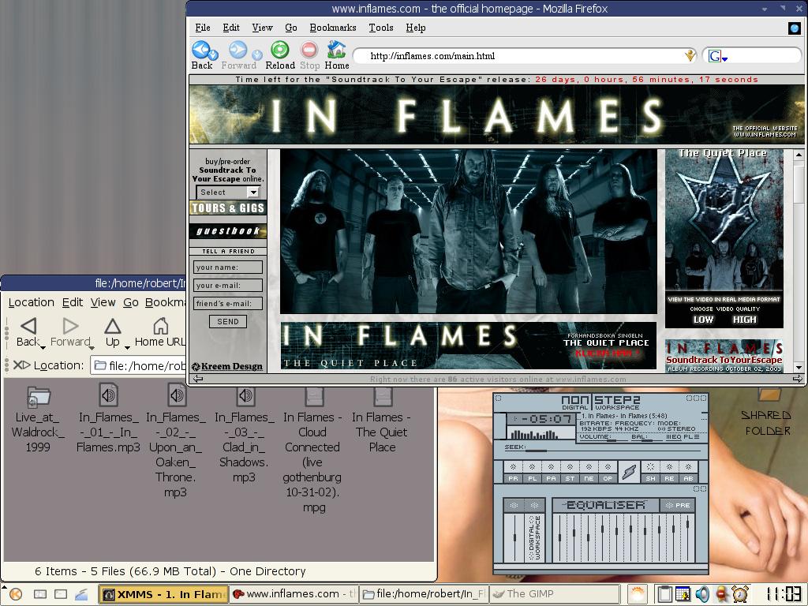The height and width of the screenshot is (606, 808).
Task: Click the weather sun icon on the taskbar
Action: click(638, 594)
